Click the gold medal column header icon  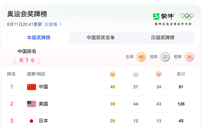click(113, 74)
